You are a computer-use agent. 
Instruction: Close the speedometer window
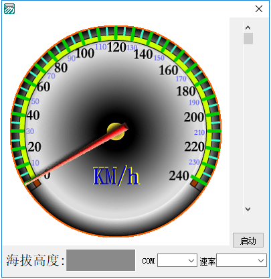coord(259,9)
